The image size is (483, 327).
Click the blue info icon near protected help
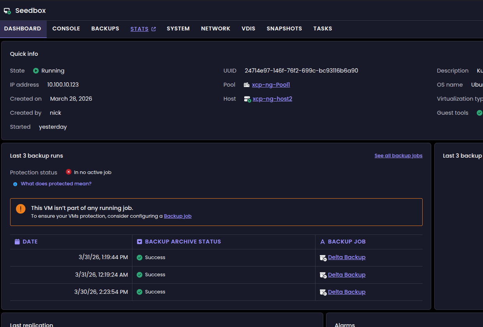pyautogui.click(x=15, y=184)
